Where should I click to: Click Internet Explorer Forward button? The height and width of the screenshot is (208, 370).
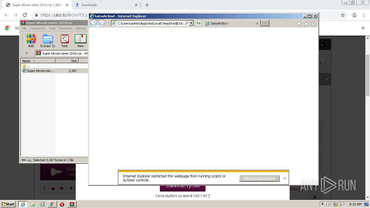101,23
